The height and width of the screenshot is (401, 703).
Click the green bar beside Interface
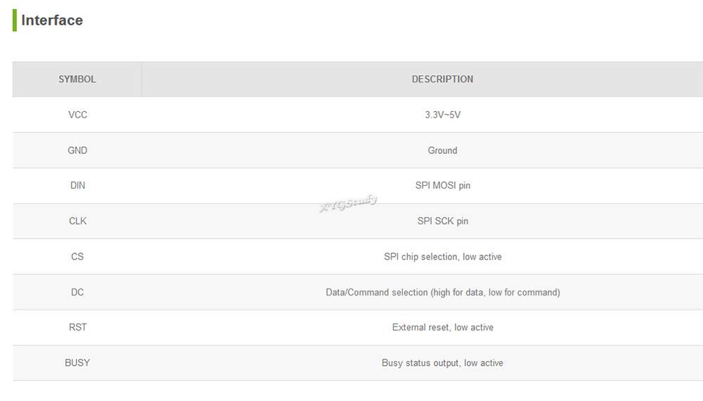click(x=15, y=20)
